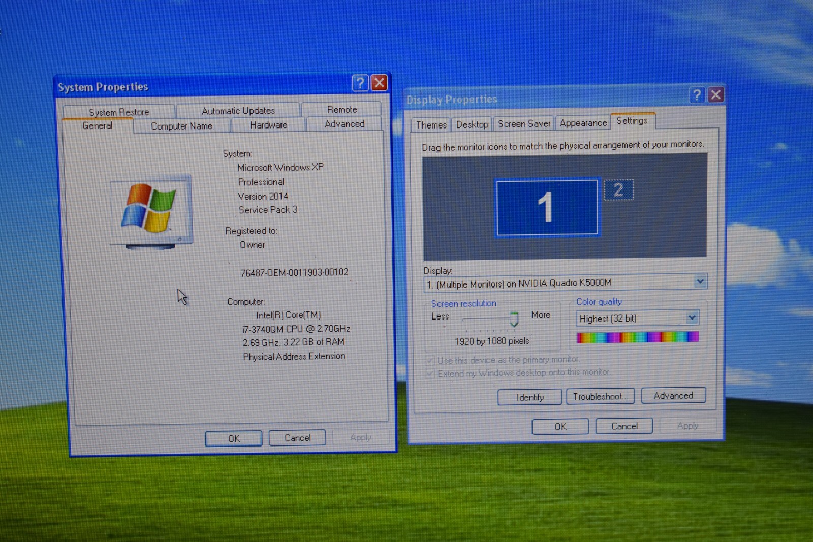Click OK in Display Properties
This screenshot has height=542, width=813.
[x=560, y=427]
